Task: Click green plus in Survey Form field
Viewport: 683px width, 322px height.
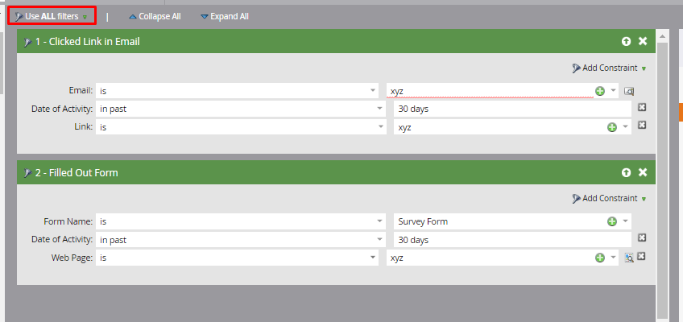Action: point(611,221)
